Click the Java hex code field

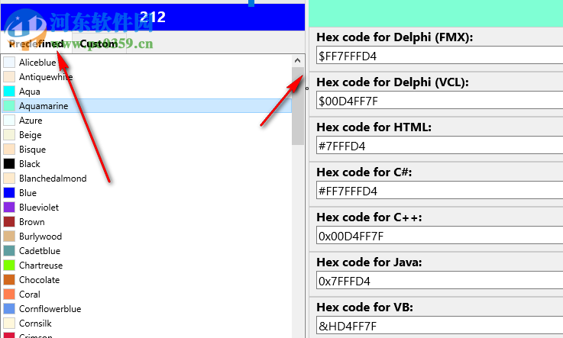439,281
